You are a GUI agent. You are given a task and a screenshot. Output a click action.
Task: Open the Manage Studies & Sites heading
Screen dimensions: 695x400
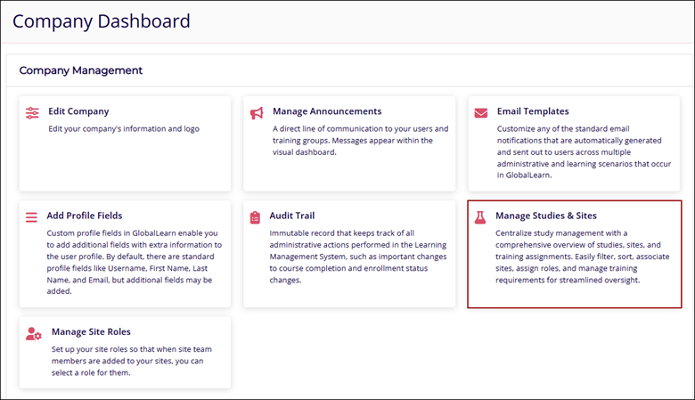546,216
